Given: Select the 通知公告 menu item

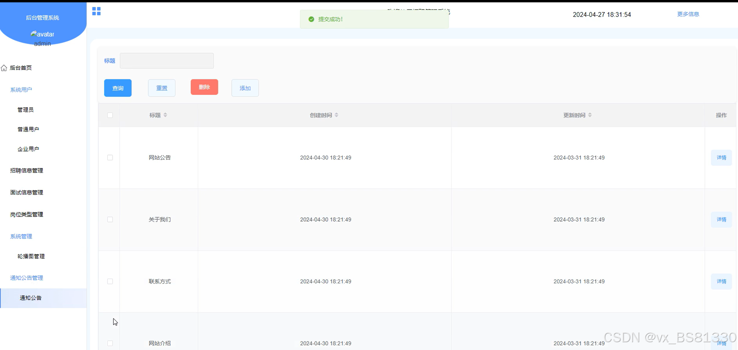Looking at the screenshot, I should click(43, 298).
